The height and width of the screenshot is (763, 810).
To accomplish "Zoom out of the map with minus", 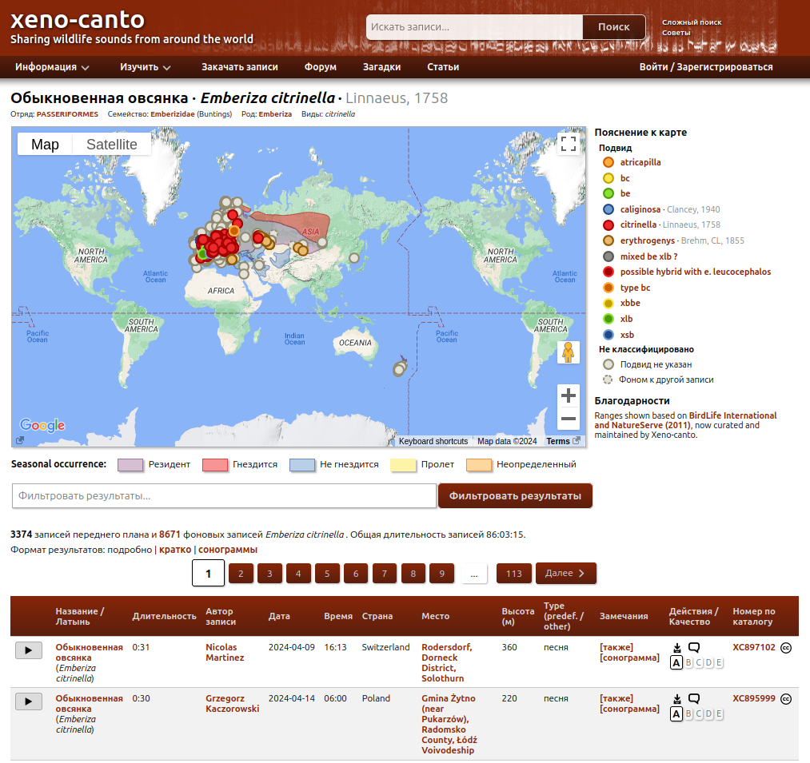I will coord(569,418).
